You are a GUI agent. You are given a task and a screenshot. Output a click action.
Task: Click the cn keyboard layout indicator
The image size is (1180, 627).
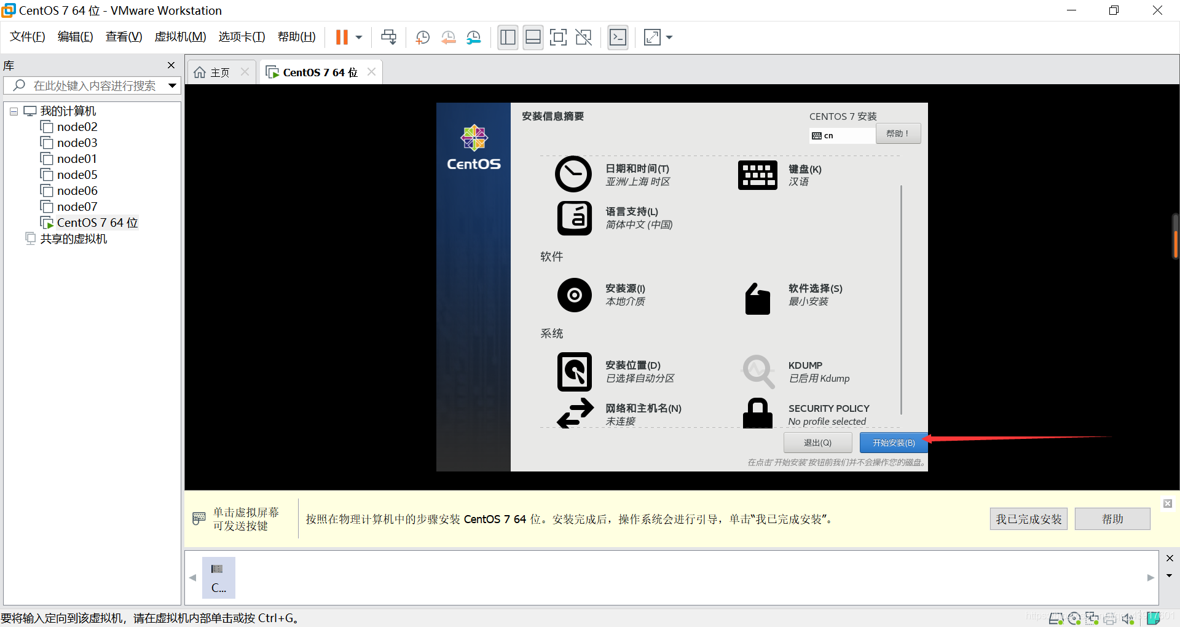(x=842, y=135)
